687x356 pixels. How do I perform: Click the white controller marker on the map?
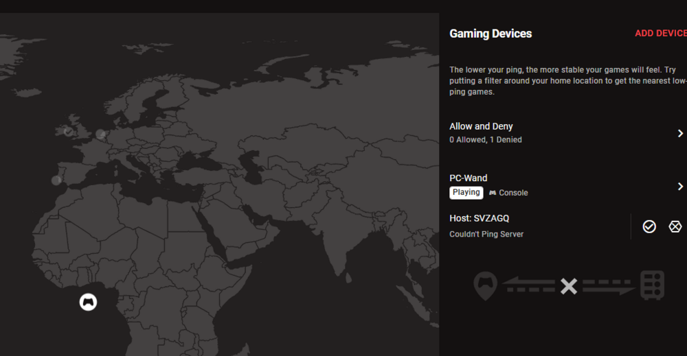88,302
